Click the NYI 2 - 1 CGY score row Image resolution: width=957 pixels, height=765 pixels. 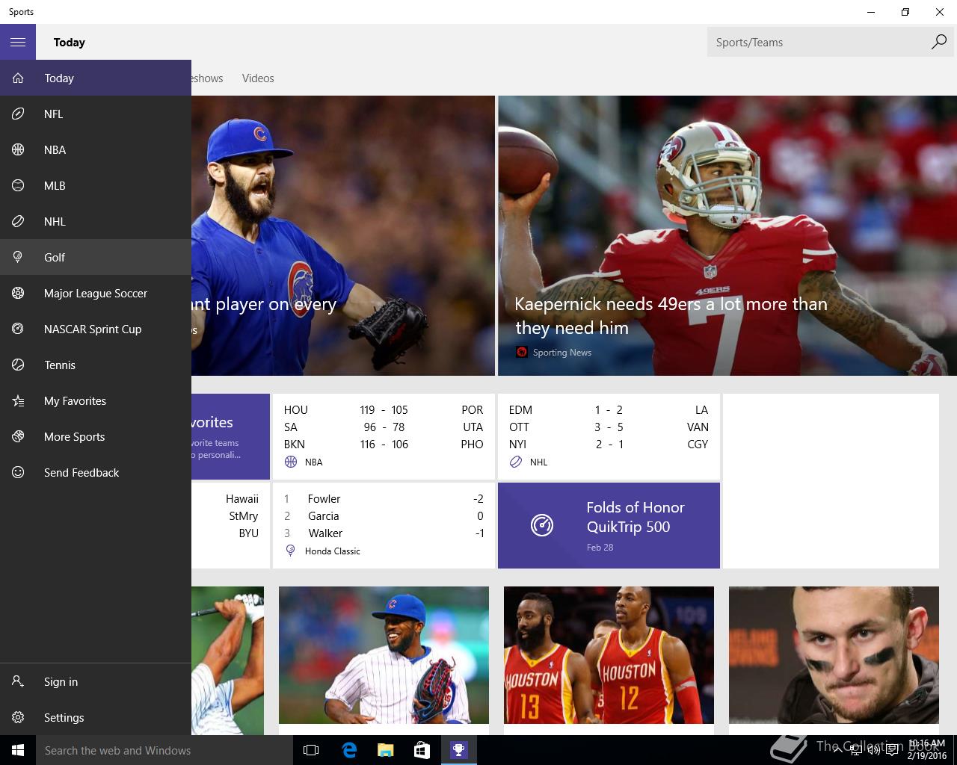coord(609,444)
